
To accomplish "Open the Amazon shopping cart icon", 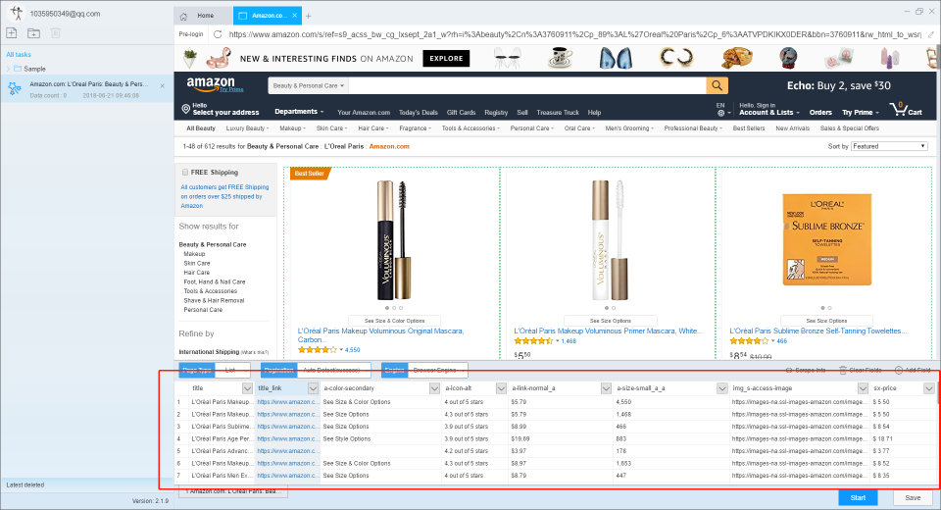I will point(899,109).
